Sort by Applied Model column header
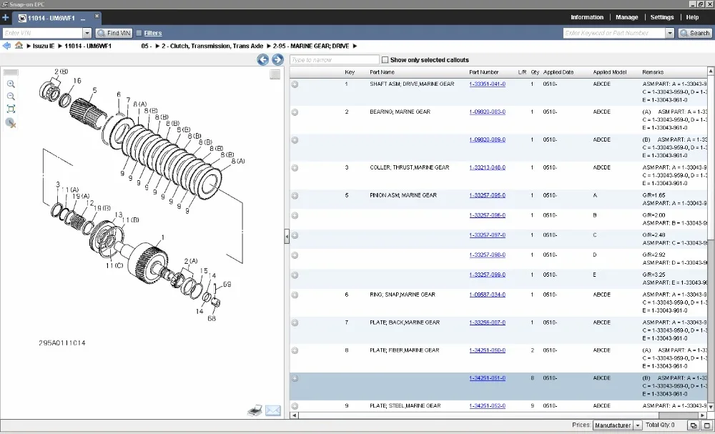 click(610, 72)
